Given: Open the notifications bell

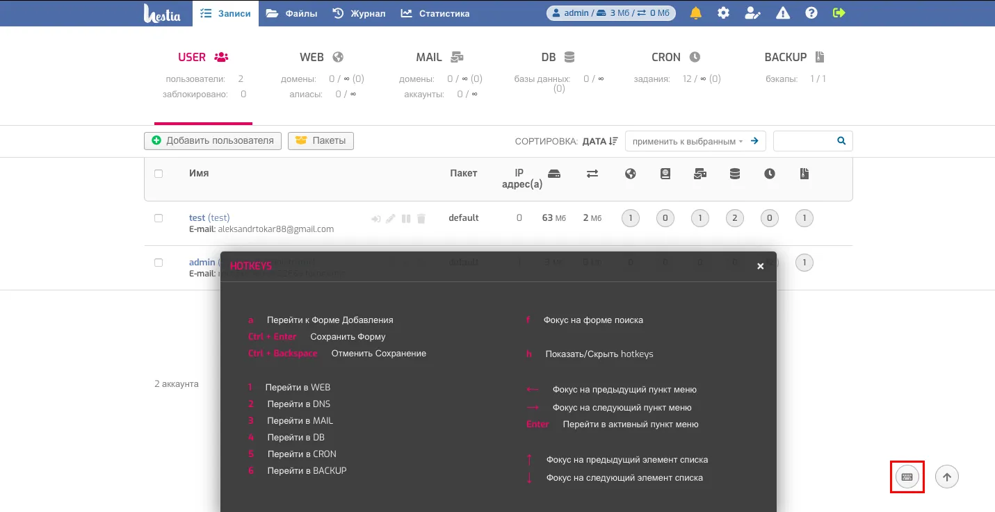Looking at the screenshot, I should click(x=695, y=13).
